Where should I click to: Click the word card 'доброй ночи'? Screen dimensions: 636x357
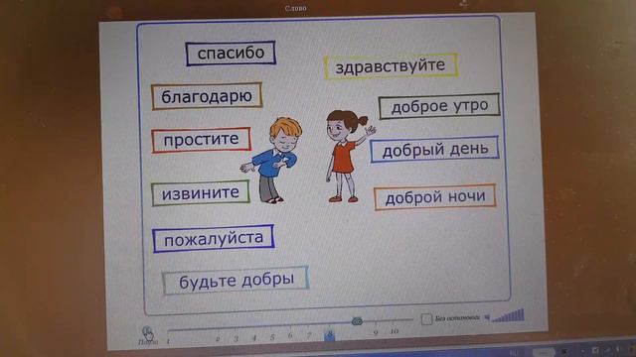[435, 197]
